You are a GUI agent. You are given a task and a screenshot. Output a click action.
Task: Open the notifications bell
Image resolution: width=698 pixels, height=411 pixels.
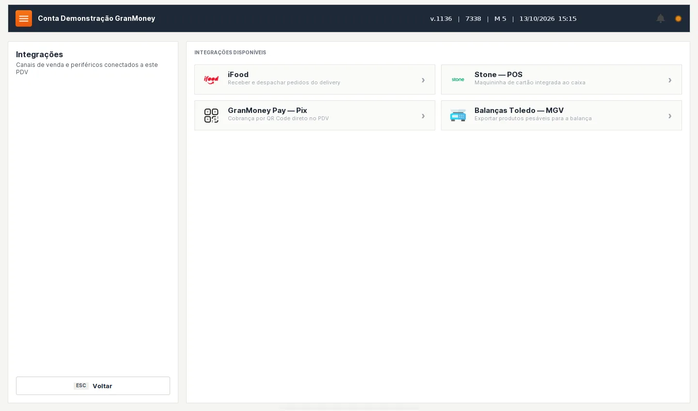pyautogui.click(x=661, y=18)
